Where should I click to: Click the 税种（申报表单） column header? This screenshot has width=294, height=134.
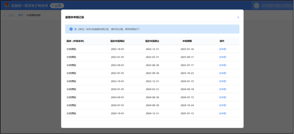pos(75,41)
